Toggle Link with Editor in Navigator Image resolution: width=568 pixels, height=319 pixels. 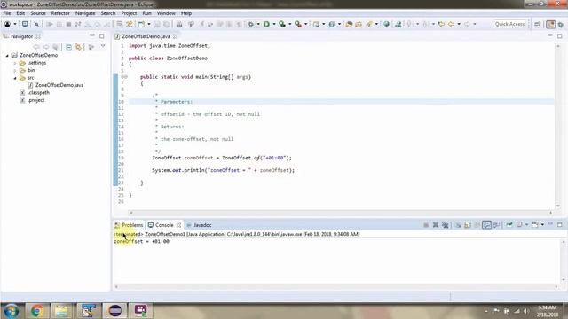click(x=78, y=47)
